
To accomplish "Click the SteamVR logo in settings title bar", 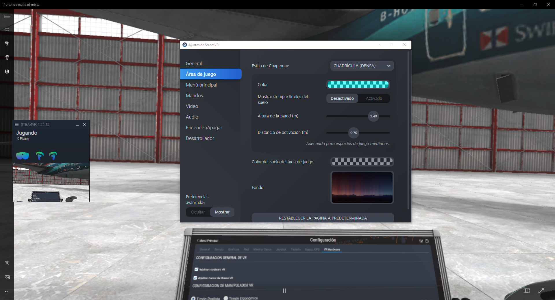I will [x=185, y=45].
